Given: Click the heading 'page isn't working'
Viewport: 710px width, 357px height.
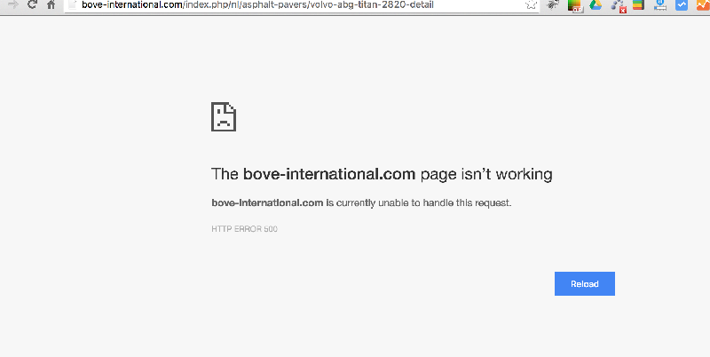Looking at the screenshot, I should pyautogui.click(x=486, y=174).
